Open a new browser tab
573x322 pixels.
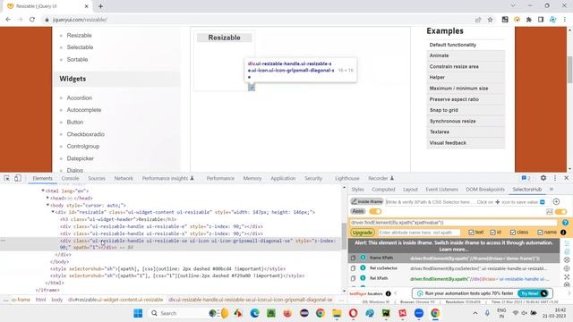100,6
